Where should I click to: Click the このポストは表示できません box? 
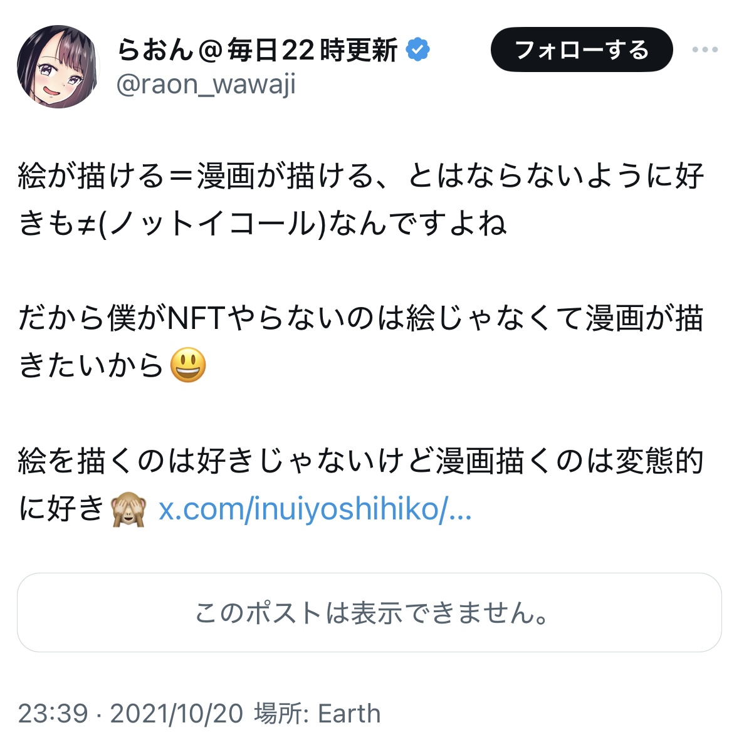(369, 612)
